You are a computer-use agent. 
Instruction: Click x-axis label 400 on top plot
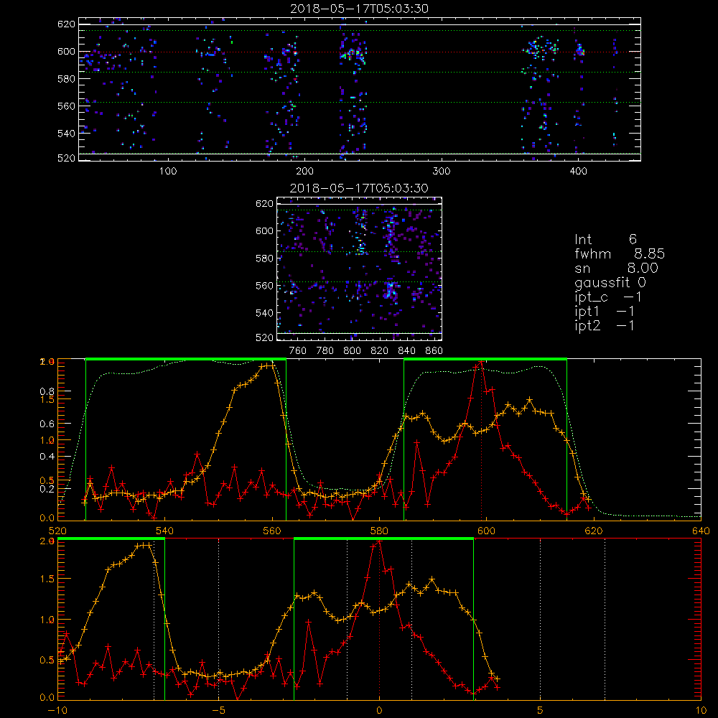click(578, 172)
